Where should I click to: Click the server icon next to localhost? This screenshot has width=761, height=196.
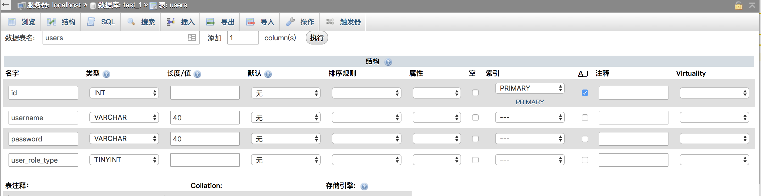click(x=21, y=5)
